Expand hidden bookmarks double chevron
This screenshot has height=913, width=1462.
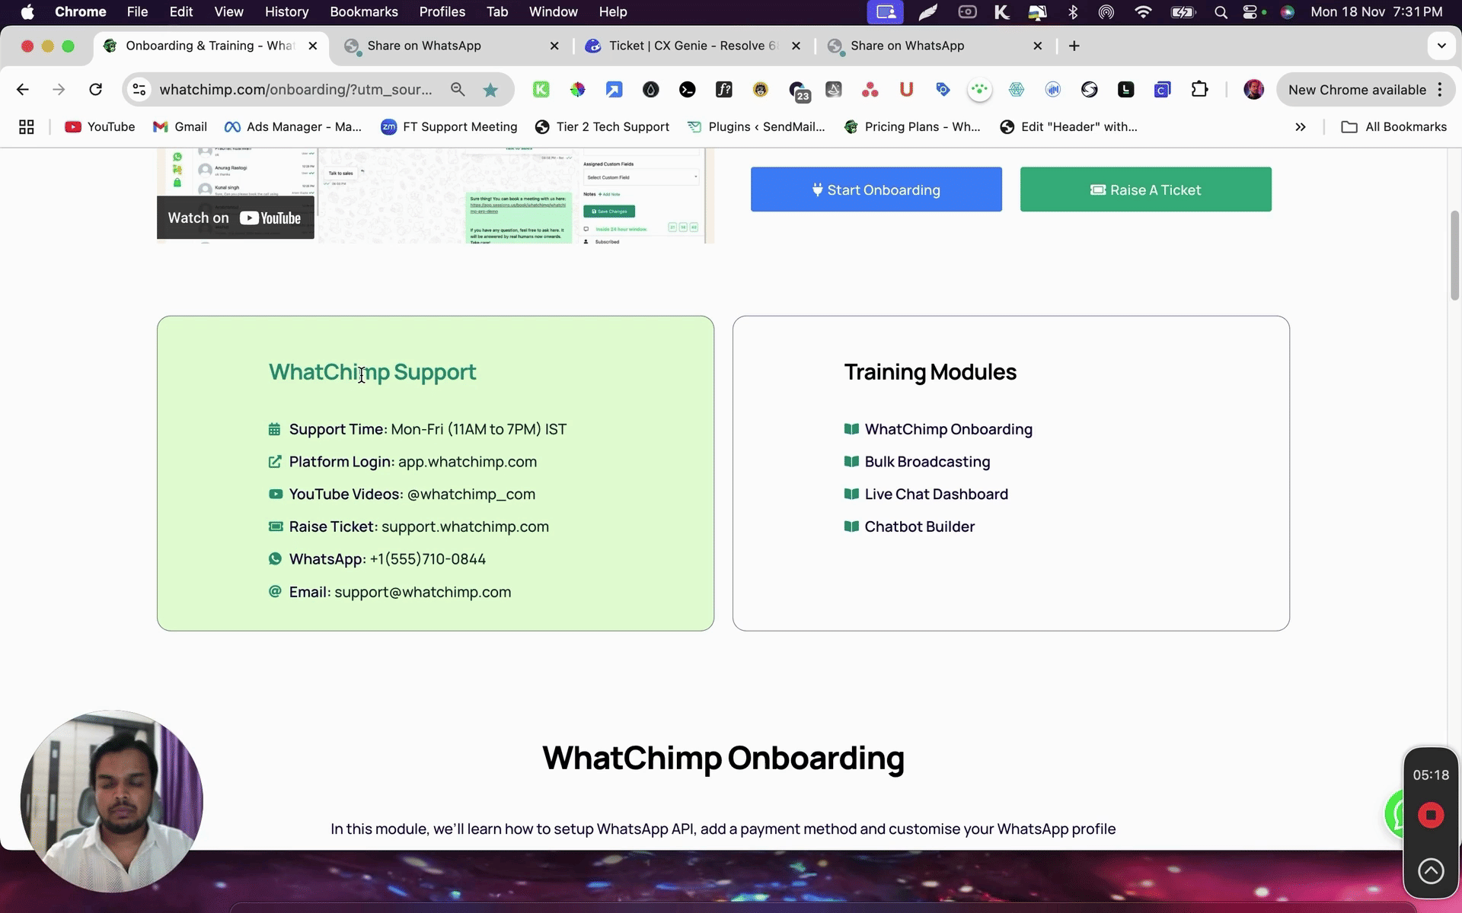pyautogui.click(x=1301, y=127)
